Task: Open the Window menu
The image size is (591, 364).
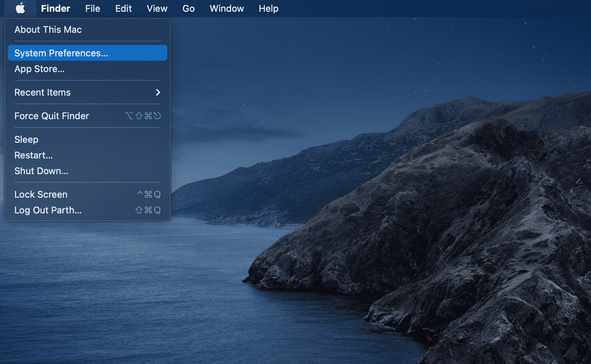Action: tap(227, 8)
